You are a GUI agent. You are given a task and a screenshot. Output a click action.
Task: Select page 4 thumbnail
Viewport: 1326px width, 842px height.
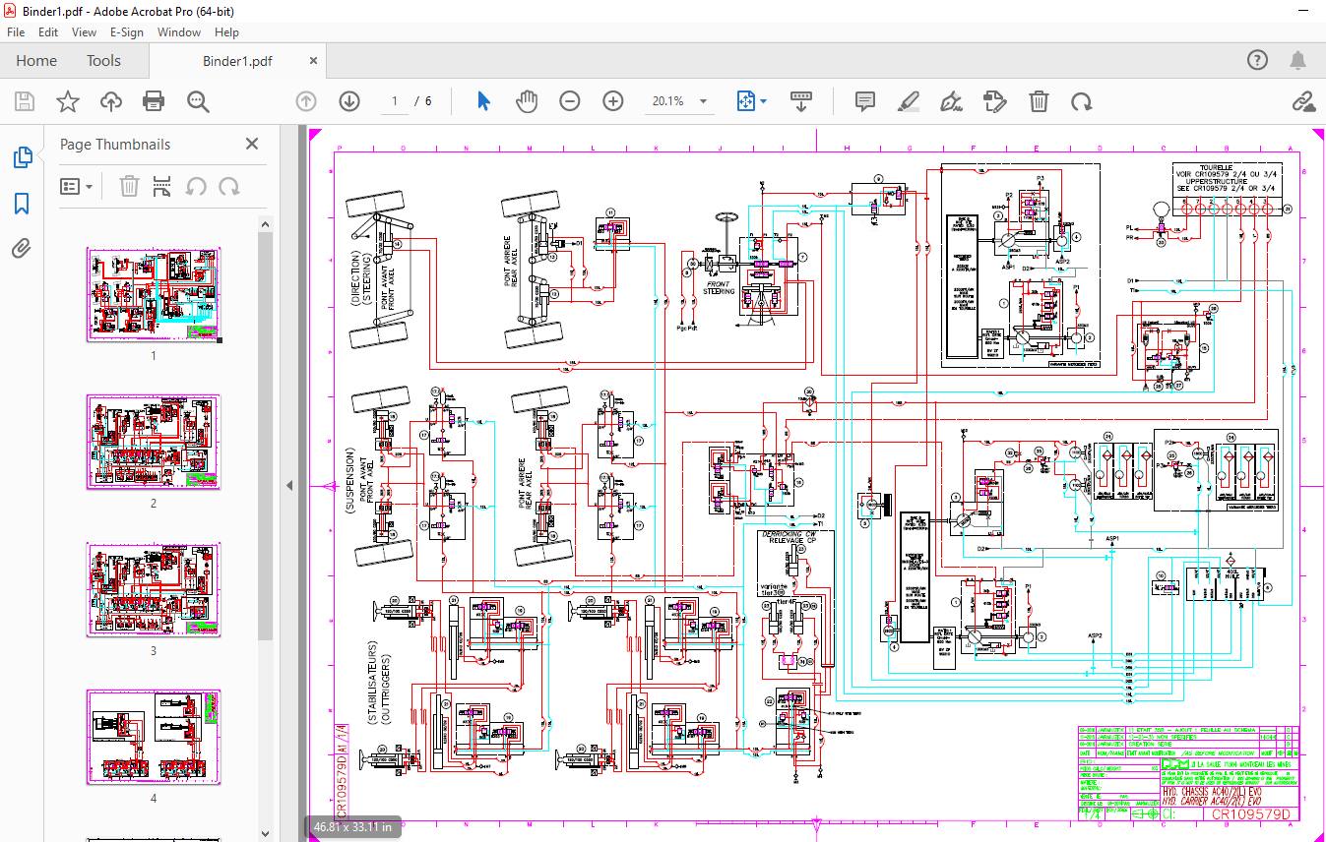154,738
